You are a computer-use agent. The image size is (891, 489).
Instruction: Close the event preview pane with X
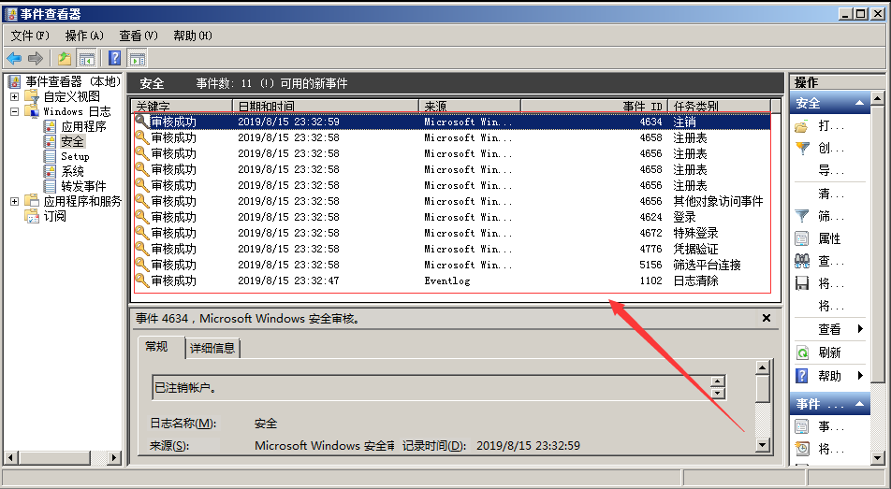click(767, 319)
